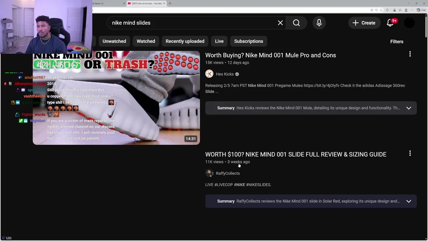Click chat username vashtheelite
428x241 pixels.
click(x=34, y=96)
